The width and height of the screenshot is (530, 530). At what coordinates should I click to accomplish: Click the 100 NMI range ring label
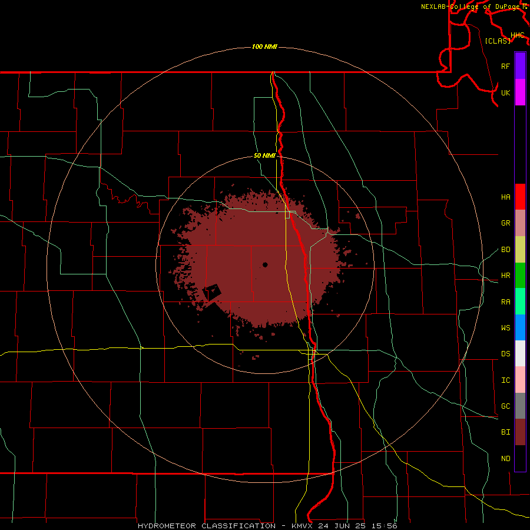pos(264,47)
